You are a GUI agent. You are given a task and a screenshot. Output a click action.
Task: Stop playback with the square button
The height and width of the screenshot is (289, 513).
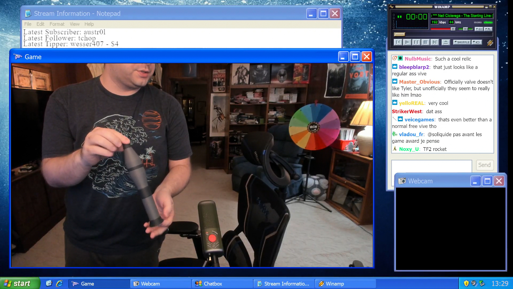(x=425, y=42)
